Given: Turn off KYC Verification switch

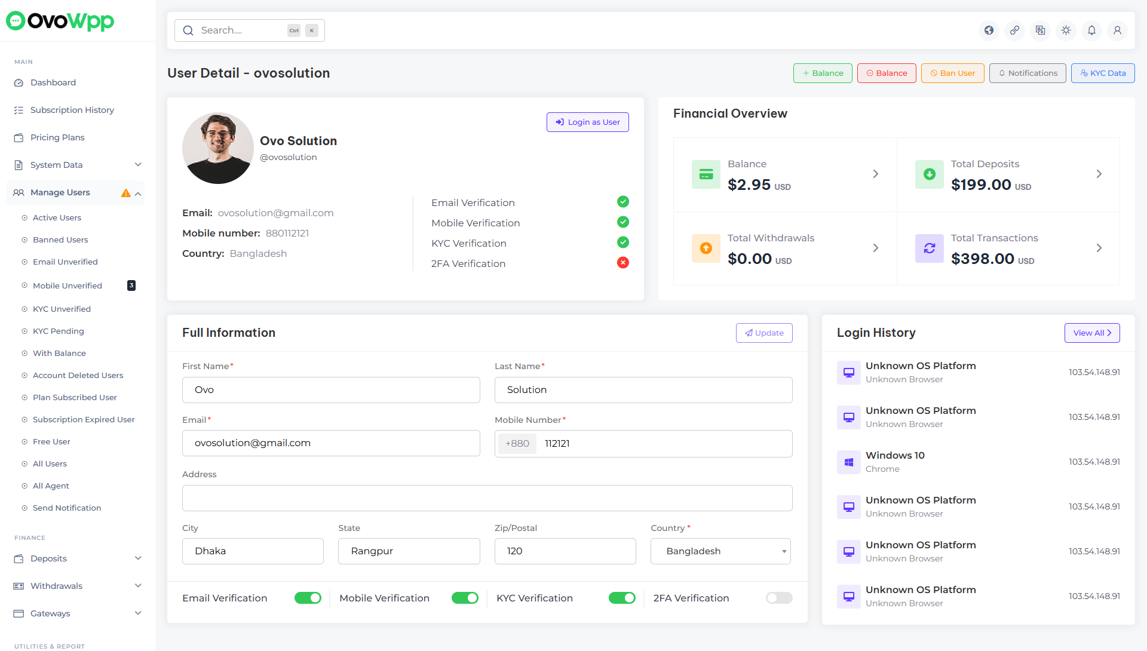Looking at the screenshot, I should [x=621, y=598].
